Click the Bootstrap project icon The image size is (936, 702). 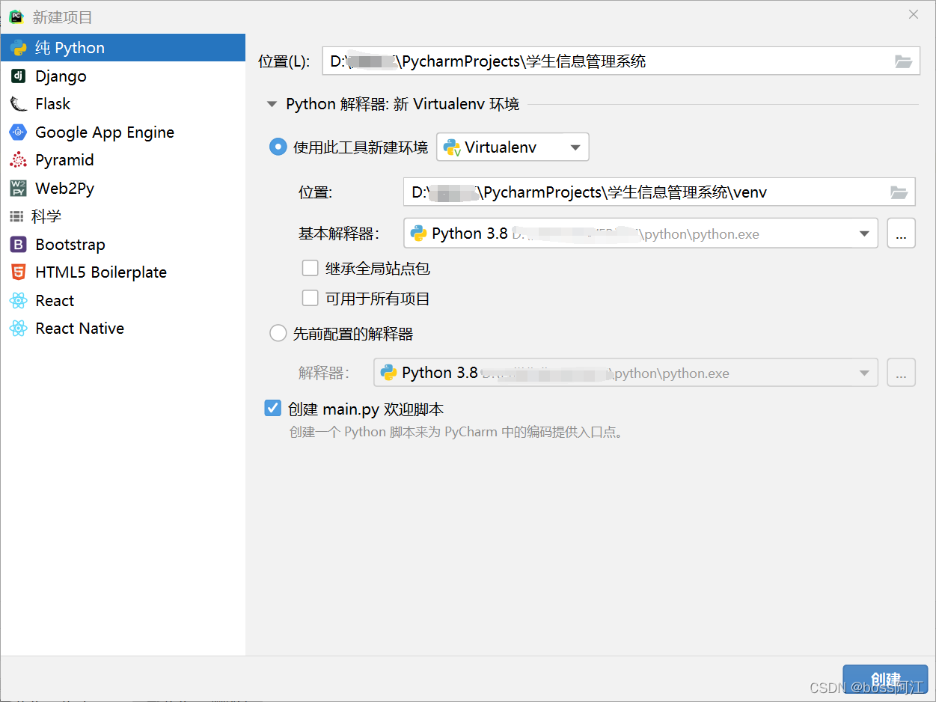18,245
